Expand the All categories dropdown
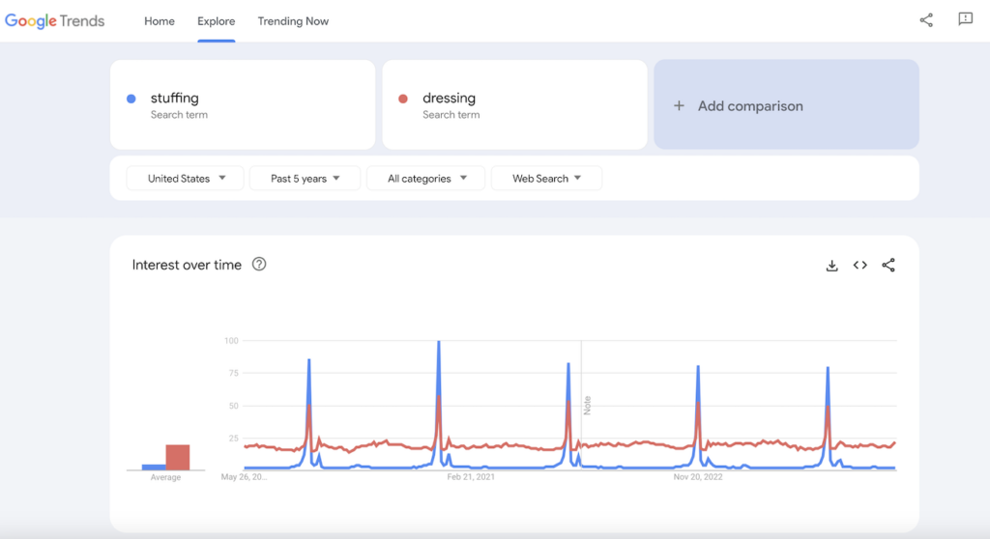Image resolution: width=990 pixels, height=539 pixels. [x=426, y=179]
